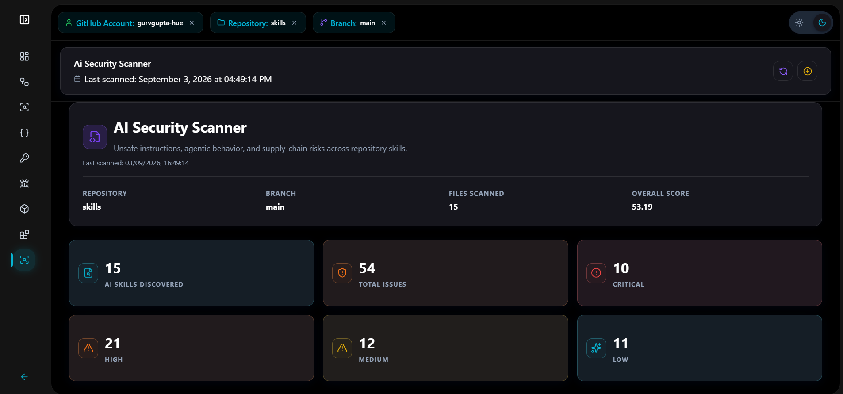Image resolution: width=843 pixels, height=394 pixels.
Task: Remove the GitHub Account gurvgupta-hue filter
Action: coord(192,23)
